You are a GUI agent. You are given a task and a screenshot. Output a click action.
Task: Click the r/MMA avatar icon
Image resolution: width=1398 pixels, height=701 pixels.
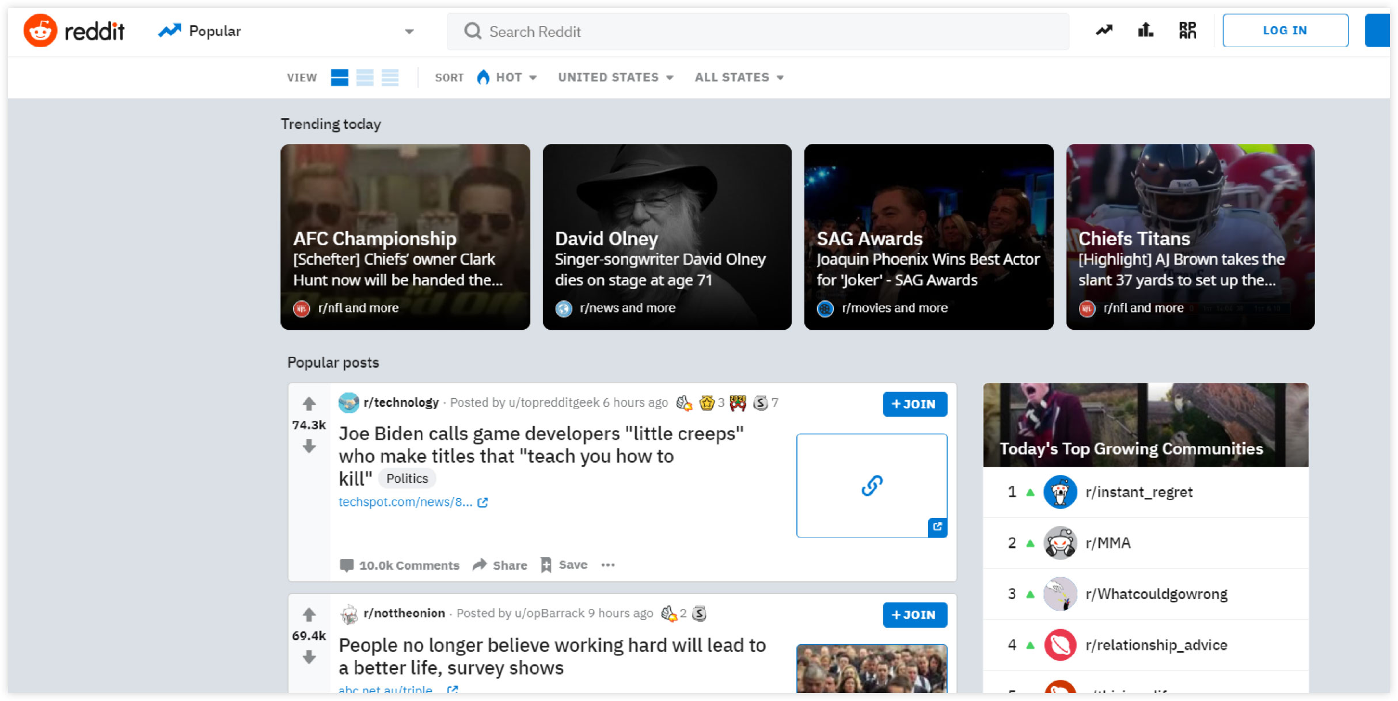[1060, 543]
